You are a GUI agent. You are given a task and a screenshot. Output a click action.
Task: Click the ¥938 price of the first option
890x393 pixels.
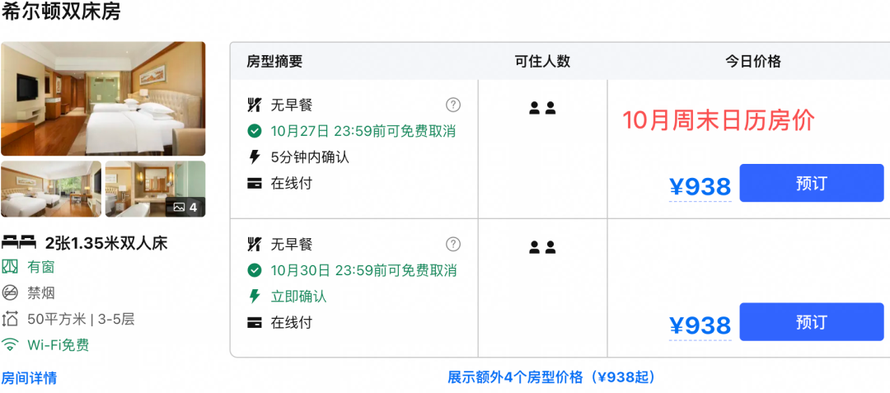pyautogui.click(x=700, y=186)
